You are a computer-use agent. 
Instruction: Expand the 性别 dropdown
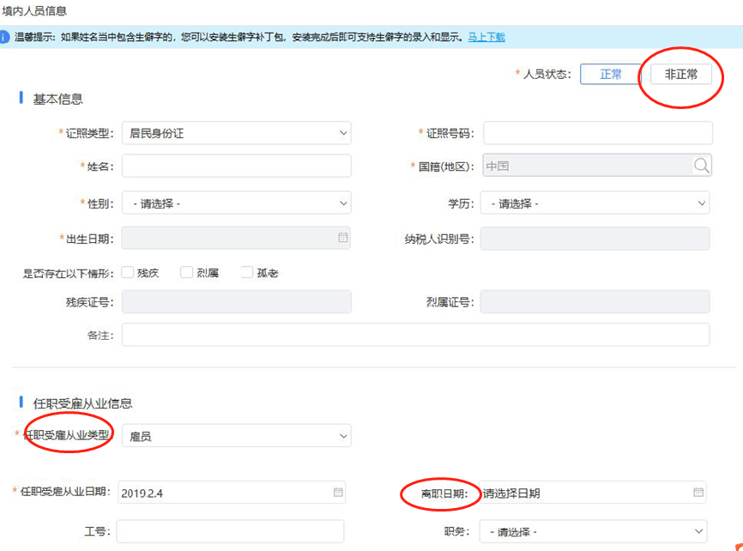click(237, 203)
